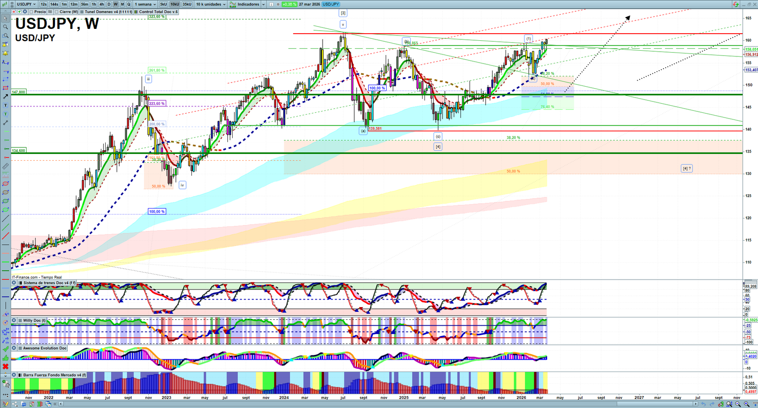This screenshot has height=408, width=758.
Task: Switch to the M monthly timeframe
Action: point(122,4)
